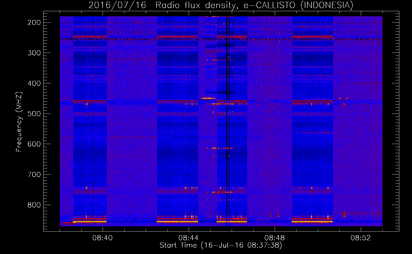Select the 'Frequency (MHZ)' y-axis label

click(19, 122)
